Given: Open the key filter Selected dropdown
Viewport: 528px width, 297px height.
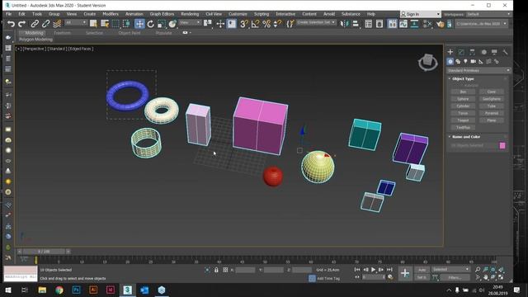Looking at the screenshot, I should pyautogui.click(x=450, y=270).
